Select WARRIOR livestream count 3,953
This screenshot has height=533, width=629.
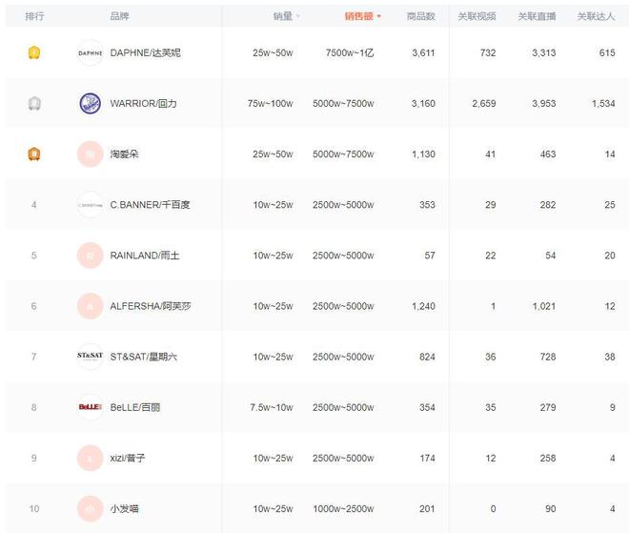point(544,103)
